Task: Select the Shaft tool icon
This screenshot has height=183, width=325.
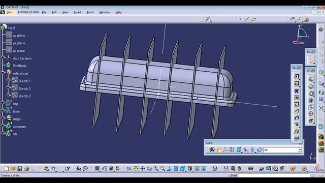Action: click(x=297, y=91)
